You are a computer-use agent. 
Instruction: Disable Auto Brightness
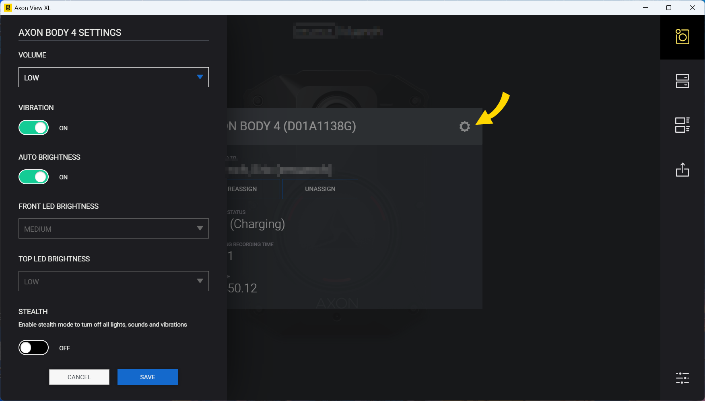tap(33, 177)
